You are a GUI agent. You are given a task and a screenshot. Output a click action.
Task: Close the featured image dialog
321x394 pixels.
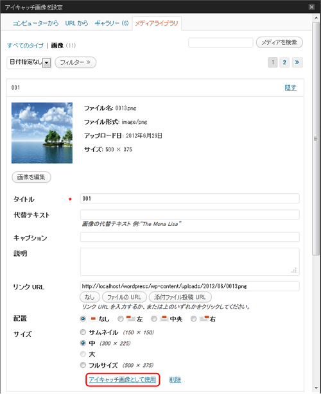click(311, 7)
